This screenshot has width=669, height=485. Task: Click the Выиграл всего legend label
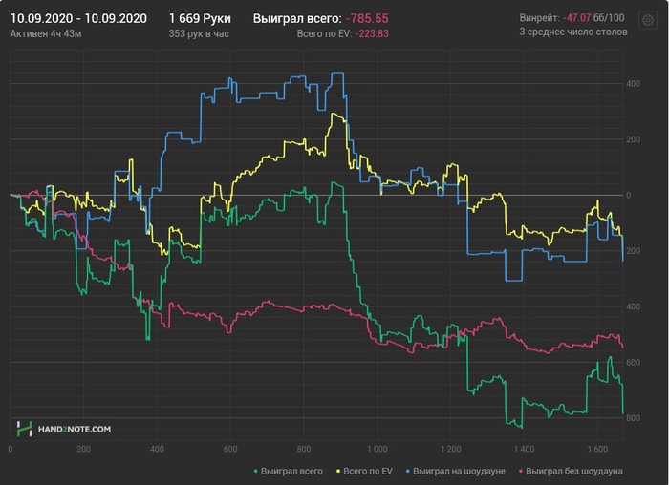point(291,472)
